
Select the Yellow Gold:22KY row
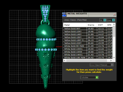[x=88, y=43]
